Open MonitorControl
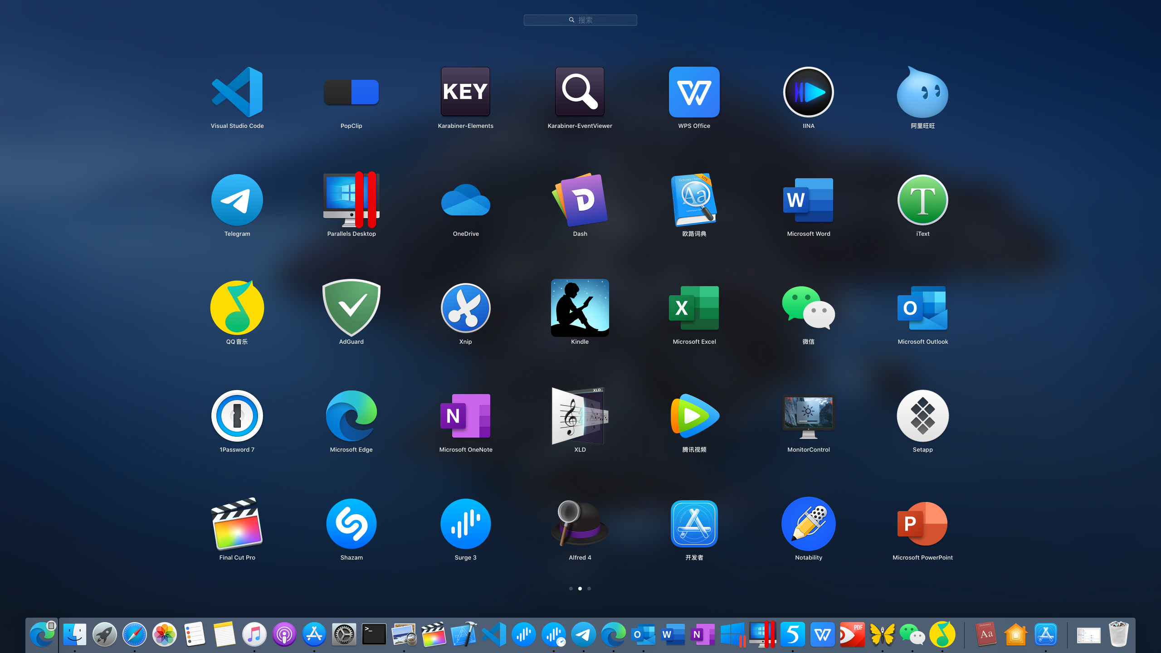The width and height of the screenshot is (1161, 653). 809,417
